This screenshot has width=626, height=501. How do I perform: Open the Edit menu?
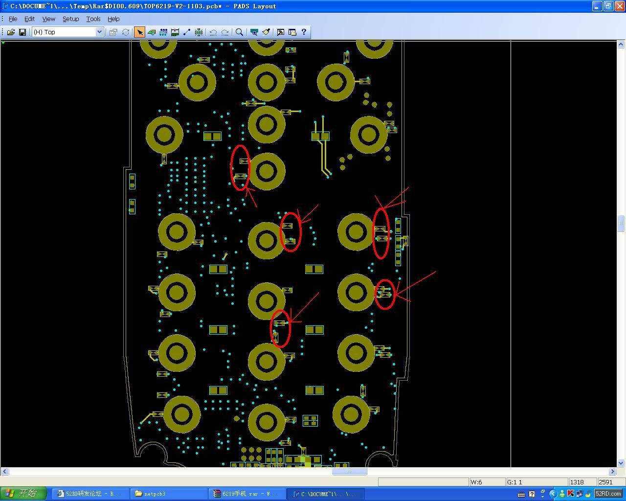(30, 19)
